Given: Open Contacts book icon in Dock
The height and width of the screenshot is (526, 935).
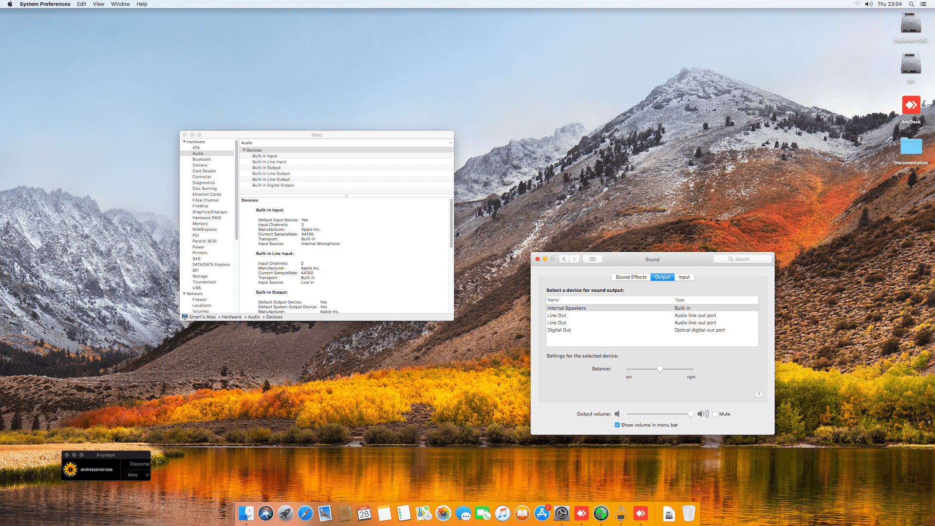Looking at the screenshot, I should (x=345, y=513).
